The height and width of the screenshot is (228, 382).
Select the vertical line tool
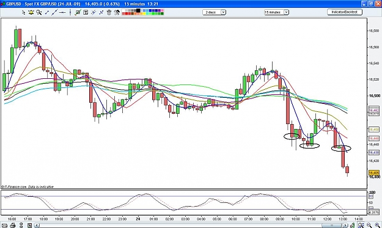pyautogui.click(x=70, y=12)
